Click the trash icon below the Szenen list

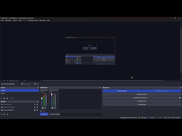pyautogui.click(x=4, y=98)
